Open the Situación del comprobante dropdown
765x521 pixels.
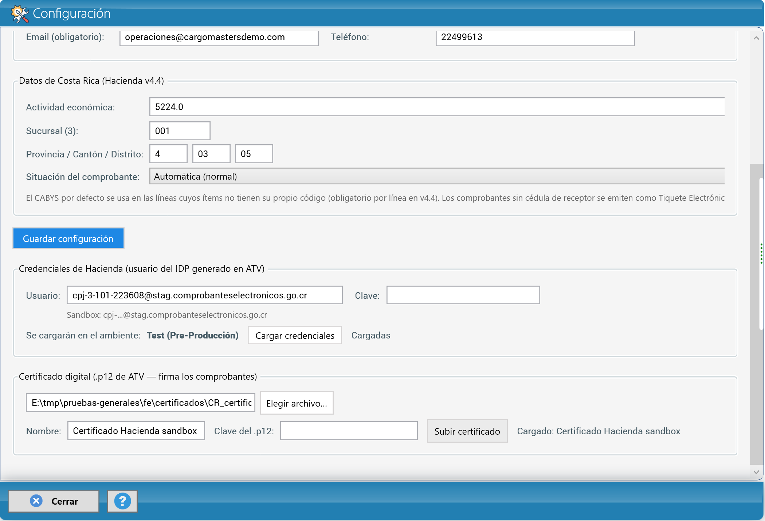(x=437, y=176)
